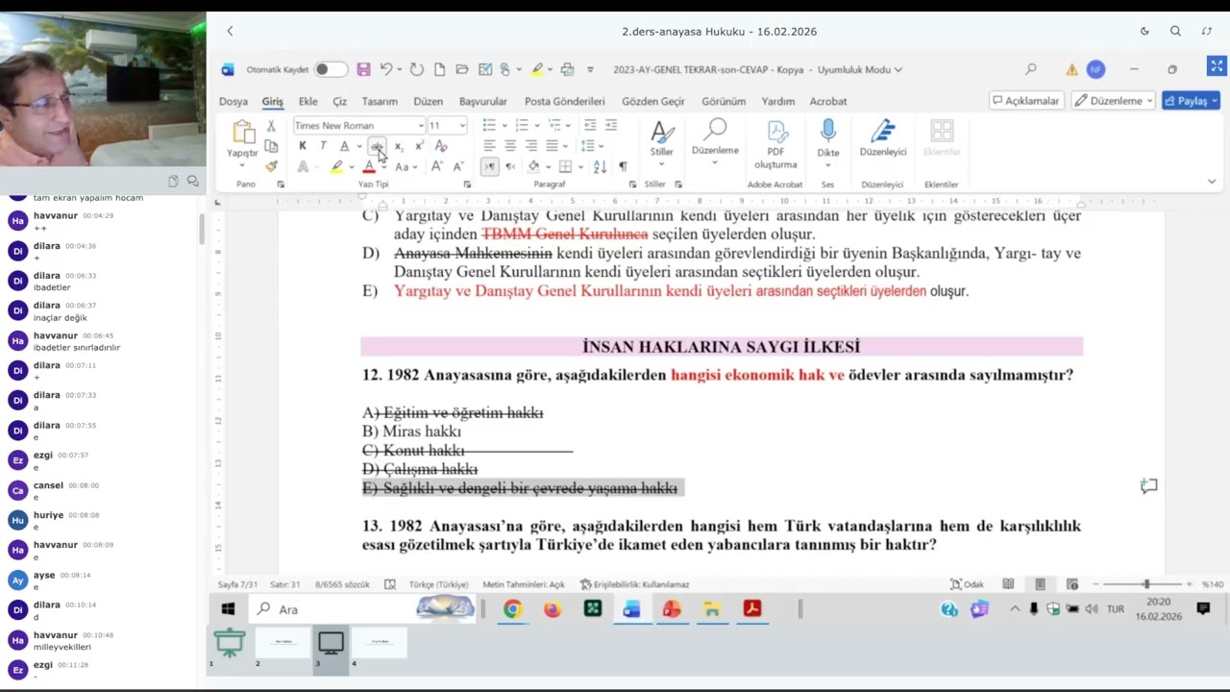This screenshot has height=692, width=1230.
Task: Switch to the Gözden Geçir tab
Action: 653,101
